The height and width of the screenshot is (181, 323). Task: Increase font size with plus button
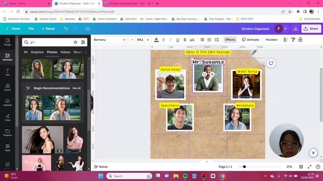[x=148, y=40]
